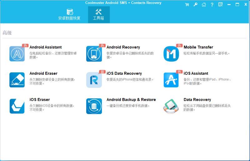This screenshot has height=161, width=250.
Task: Open the iOS Data Recovery R icon
Action: pos(94,80)
